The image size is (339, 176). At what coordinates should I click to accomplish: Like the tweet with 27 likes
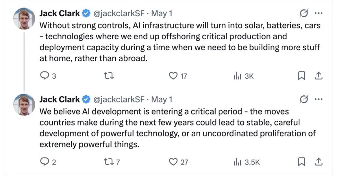pyautogui.click(x=174, y=162)
